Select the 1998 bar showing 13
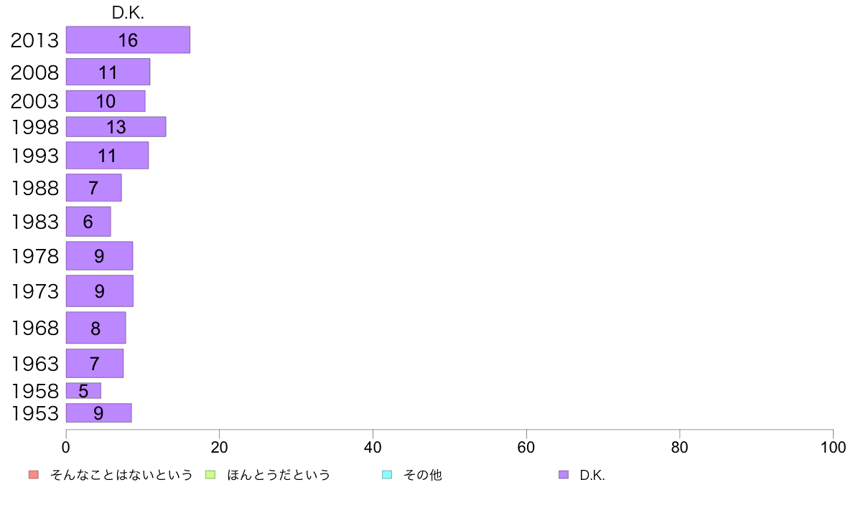This screenshot has width=853, height=528. 116,127
